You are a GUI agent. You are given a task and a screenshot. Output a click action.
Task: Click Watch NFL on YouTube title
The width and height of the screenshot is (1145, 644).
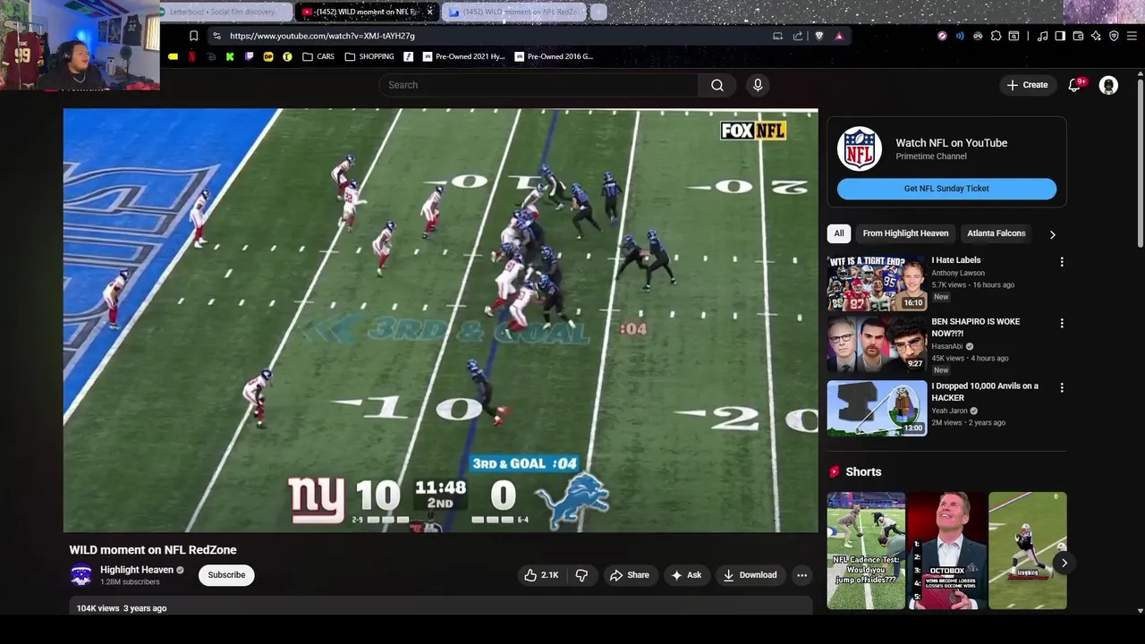[951, 143]
